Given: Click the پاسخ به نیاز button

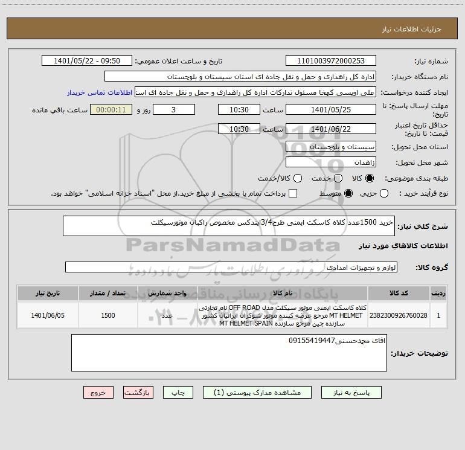Looking at the screenshot, I should pyautogui.click(x=351, y=393).
